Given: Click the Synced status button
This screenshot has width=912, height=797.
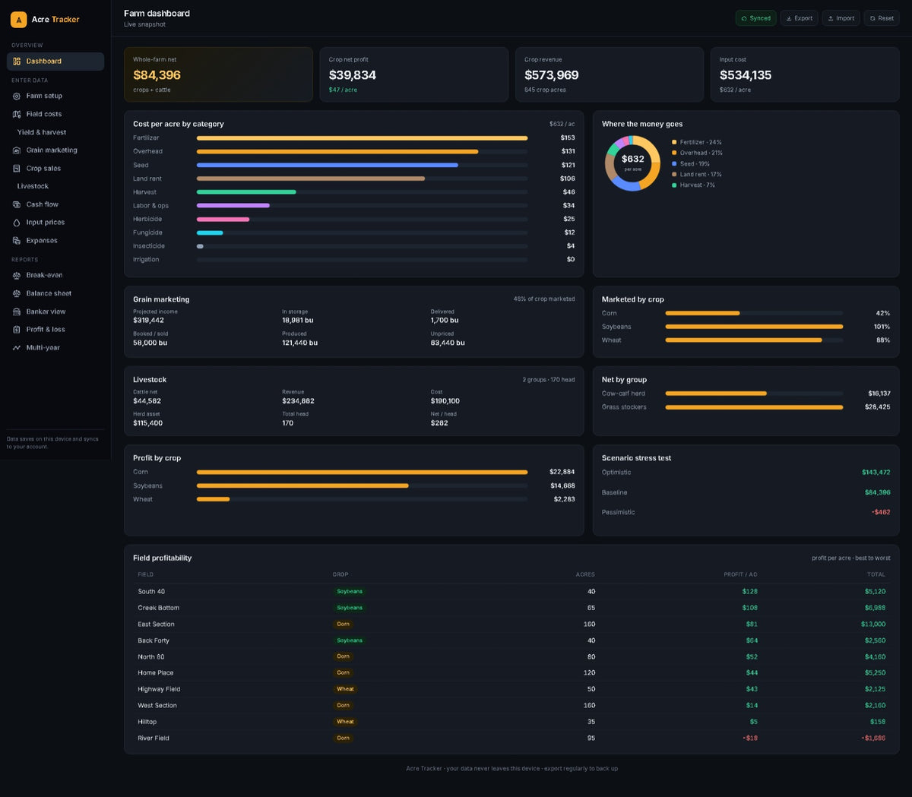Looking at the screenshot, I should pyautogui.click(x=755, y=18).
